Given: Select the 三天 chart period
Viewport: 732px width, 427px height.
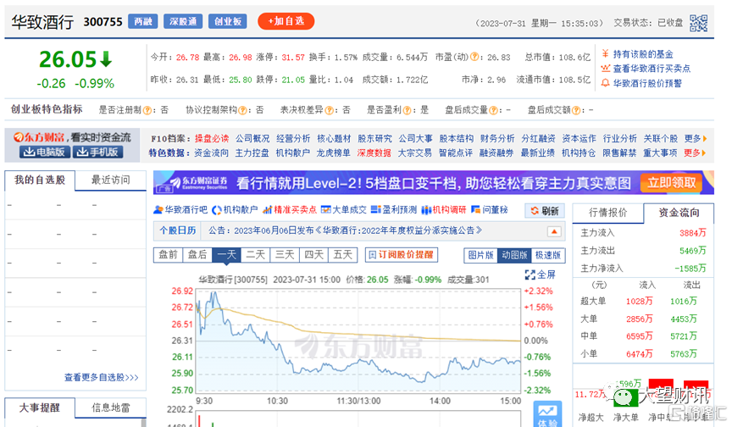Looking at the screenshot, I should (285, 255).
